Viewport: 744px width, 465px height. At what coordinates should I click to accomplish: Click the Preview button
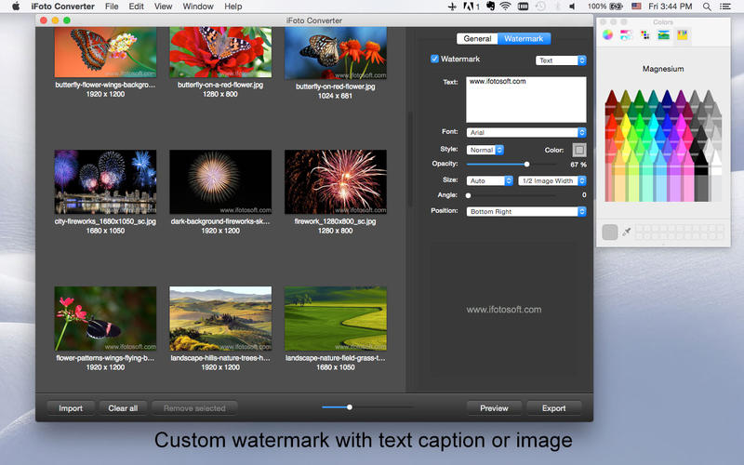pos(494,408)
